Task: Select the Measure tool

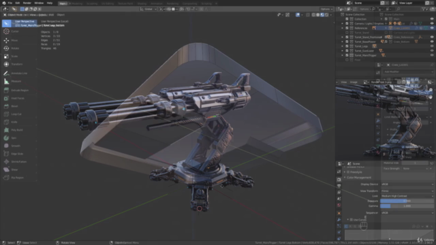Action: 6,82
